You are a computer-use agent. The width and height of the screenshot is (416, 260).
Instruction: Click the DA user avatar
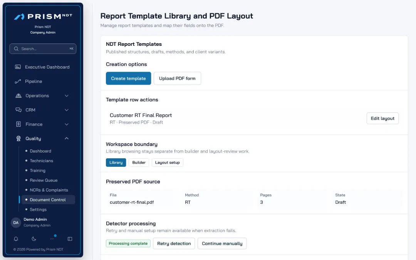click(x=16, y=223)
